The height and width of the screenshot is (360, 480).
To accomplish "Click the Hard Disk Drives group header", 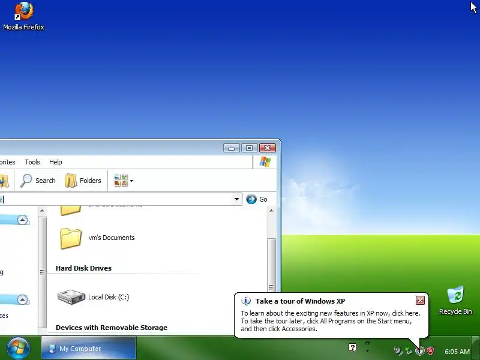I will 83,268.
